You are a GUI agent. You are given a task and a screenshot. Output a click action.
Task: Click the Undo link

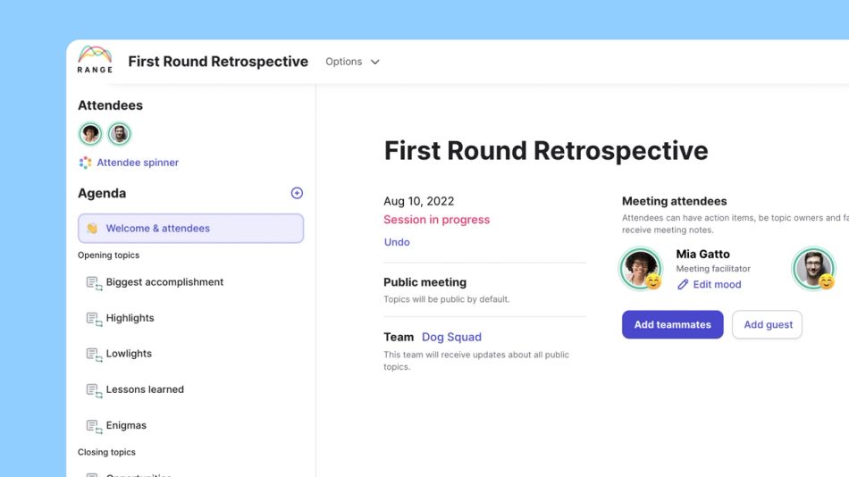tap(397, 242)
